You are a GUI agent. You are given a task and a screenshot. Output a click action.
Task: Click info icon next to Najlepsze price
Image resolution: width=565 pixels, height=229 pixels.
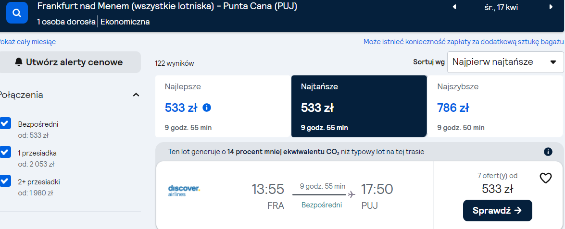click(207, 107)
